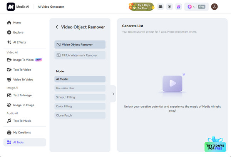
Task: Select the Video Object Remover tab
Action: [80, 45]
